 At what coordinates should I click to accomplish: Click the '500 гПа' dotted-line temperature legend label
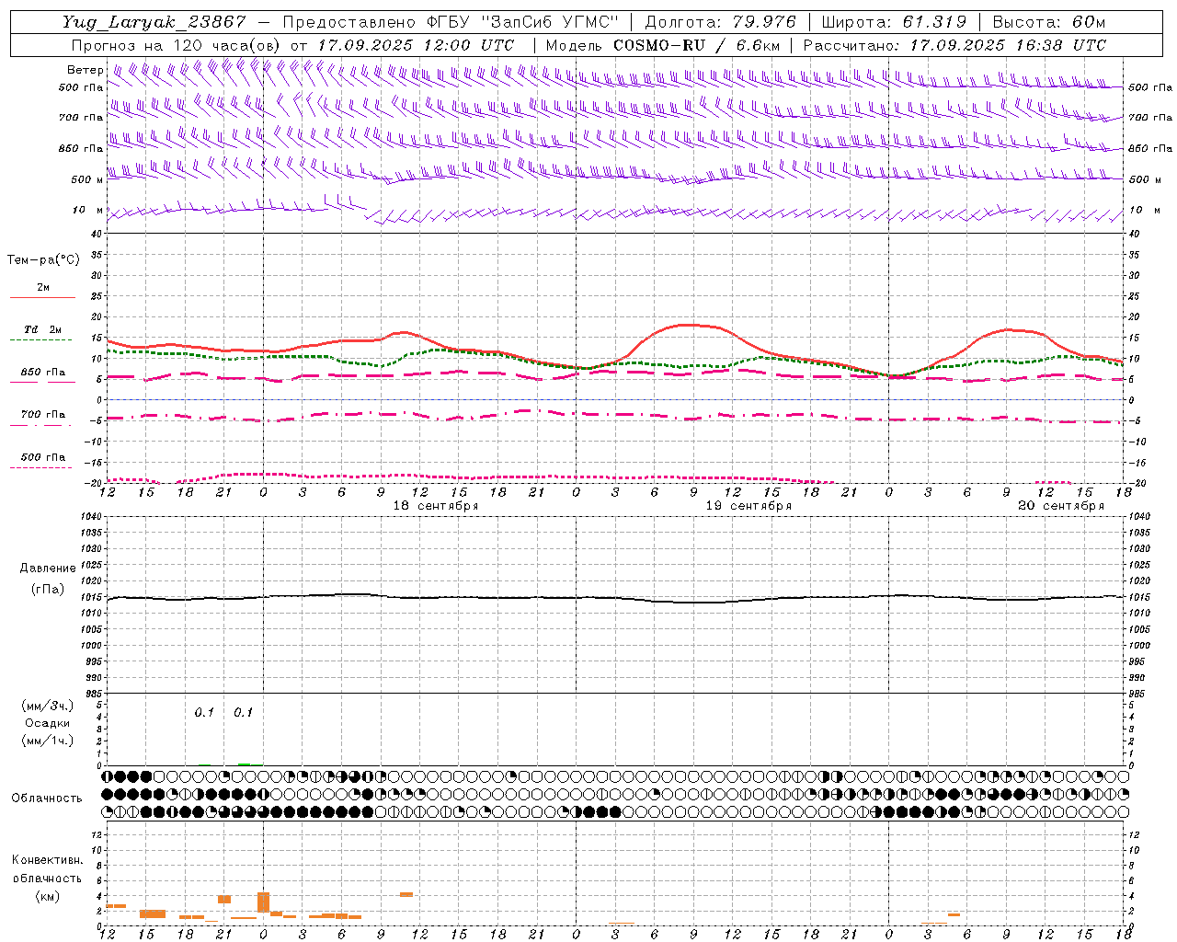[43, 457]
